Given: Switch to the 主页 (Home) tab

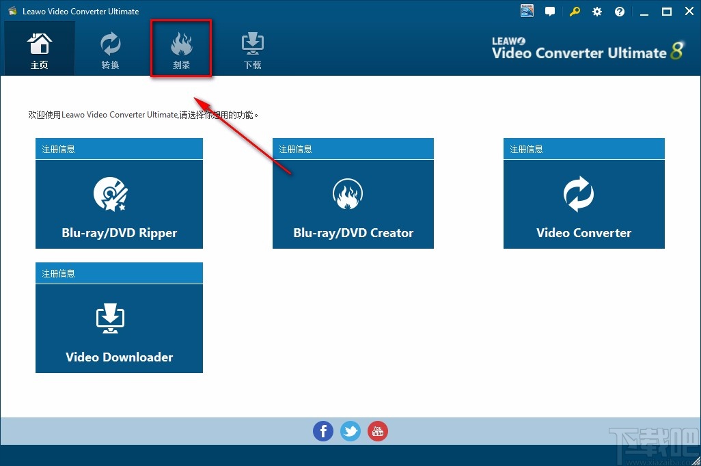Looking at the screenshot, I should (x=39, y=46).
